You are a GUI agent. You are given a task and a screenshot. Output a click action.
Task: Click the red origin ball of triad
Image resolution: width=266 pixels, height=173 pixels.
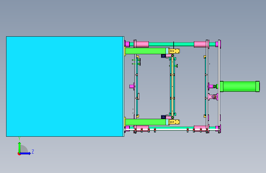(x=19, y=154)
